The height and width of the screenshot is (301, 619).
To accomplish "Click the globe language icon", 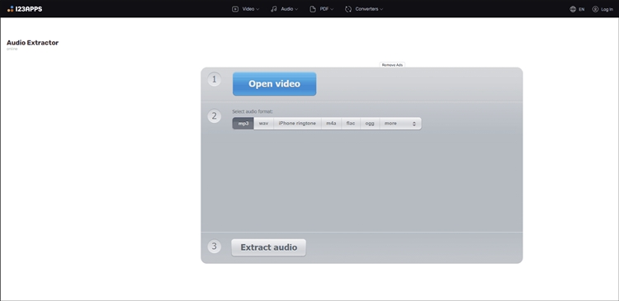I will click(573, 9).
